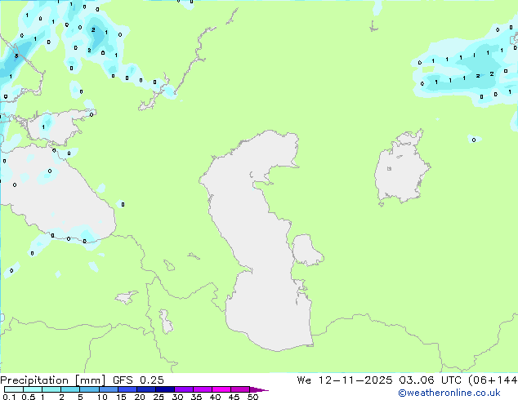Pick the 1–2 mm legend color box
The height and width of the screenshot is (400, 518).
[x=51, y=389]
